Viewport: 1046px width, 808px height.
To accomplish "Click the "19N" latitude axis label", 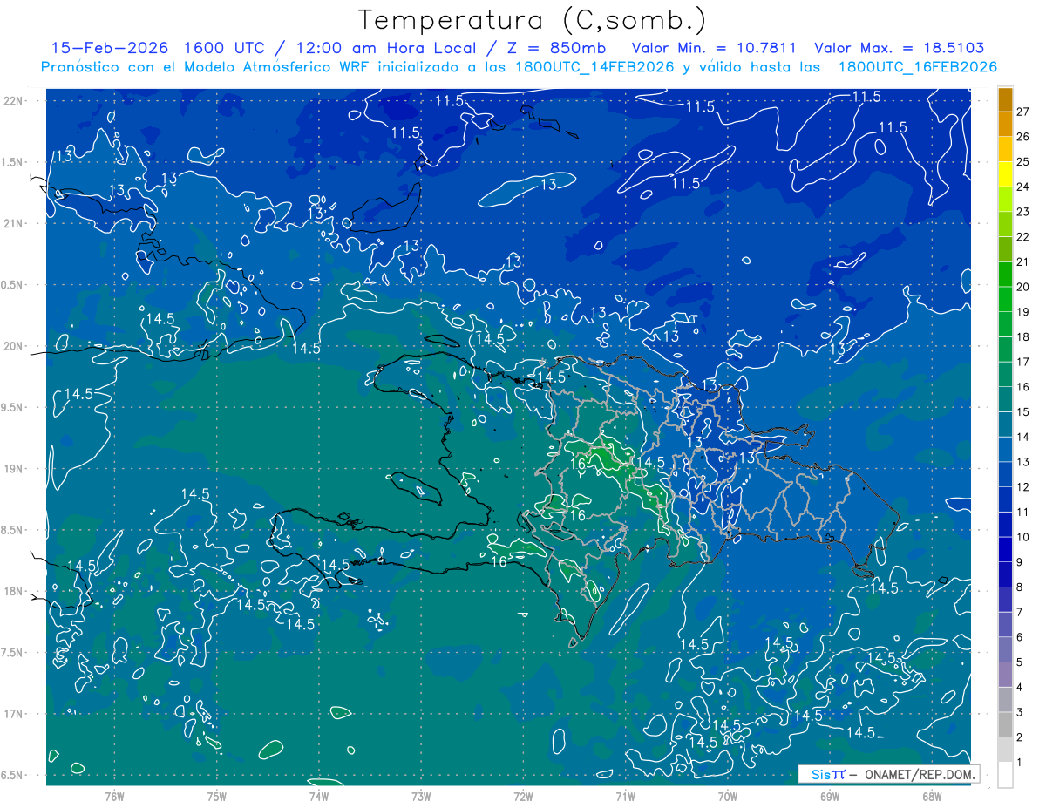I will (x=14, y=469).
